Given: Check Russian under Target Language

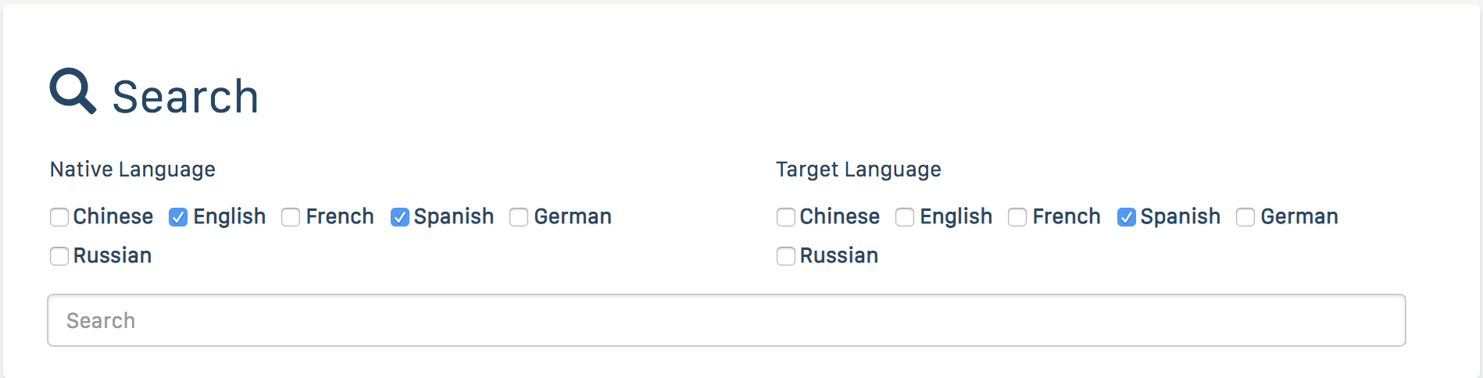Looking at the screenshot, I should (786, 256).
